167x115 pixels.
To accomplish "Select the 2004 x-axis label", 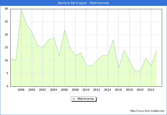I will (53, 90).
